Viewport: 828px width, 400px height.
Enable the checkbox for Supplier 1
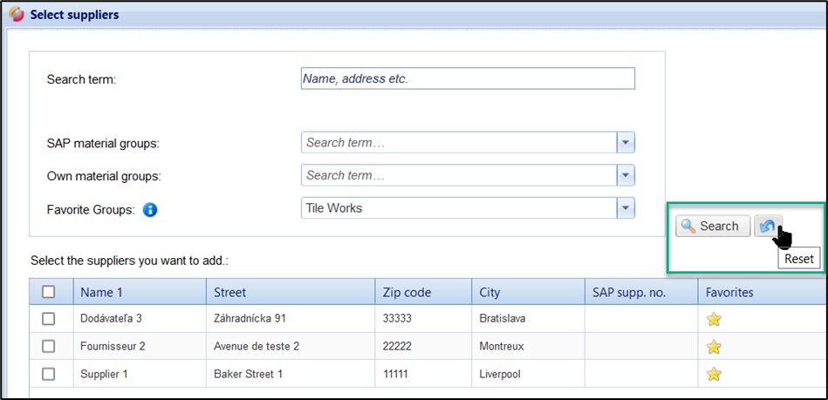point(49,375)
